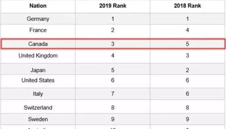Select the Italy cell
Image resolution: width=226 pixels, height=129 pixels.
[38, 94]
